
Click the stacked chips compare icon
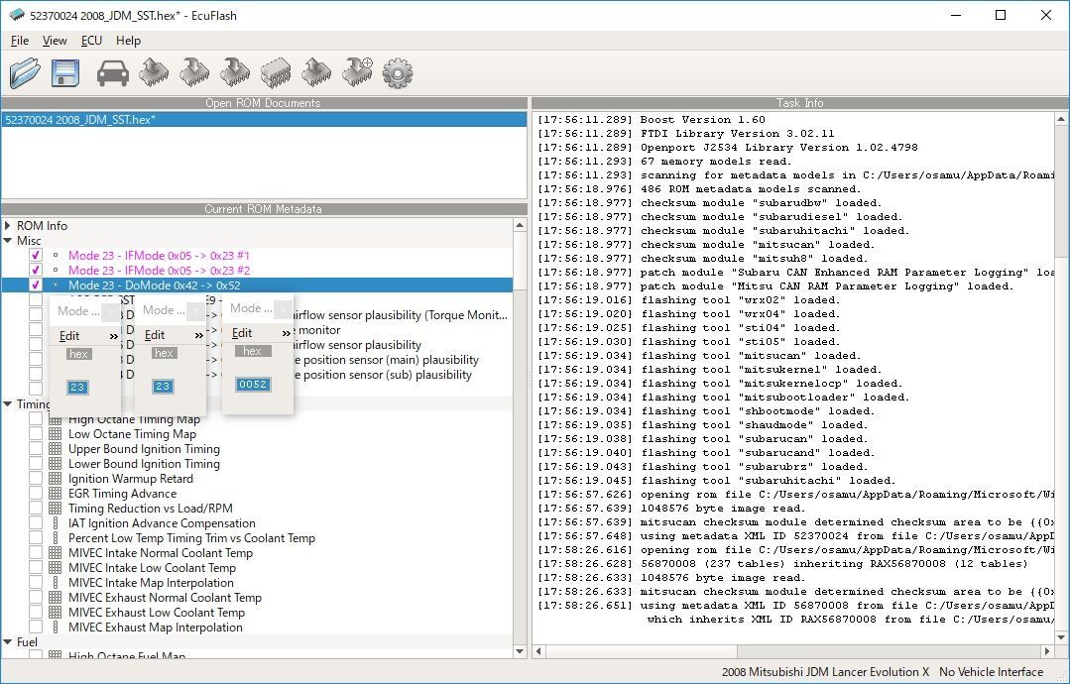point(275,72)
